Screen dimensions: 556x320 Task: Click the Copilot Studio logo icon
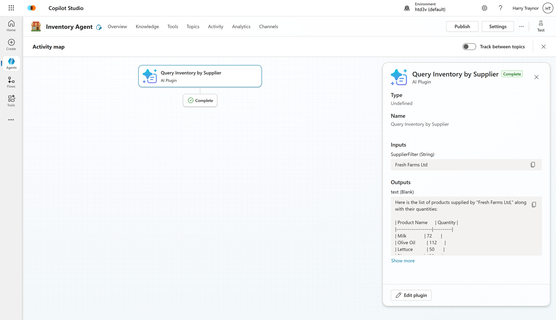(x=32, y=8)
